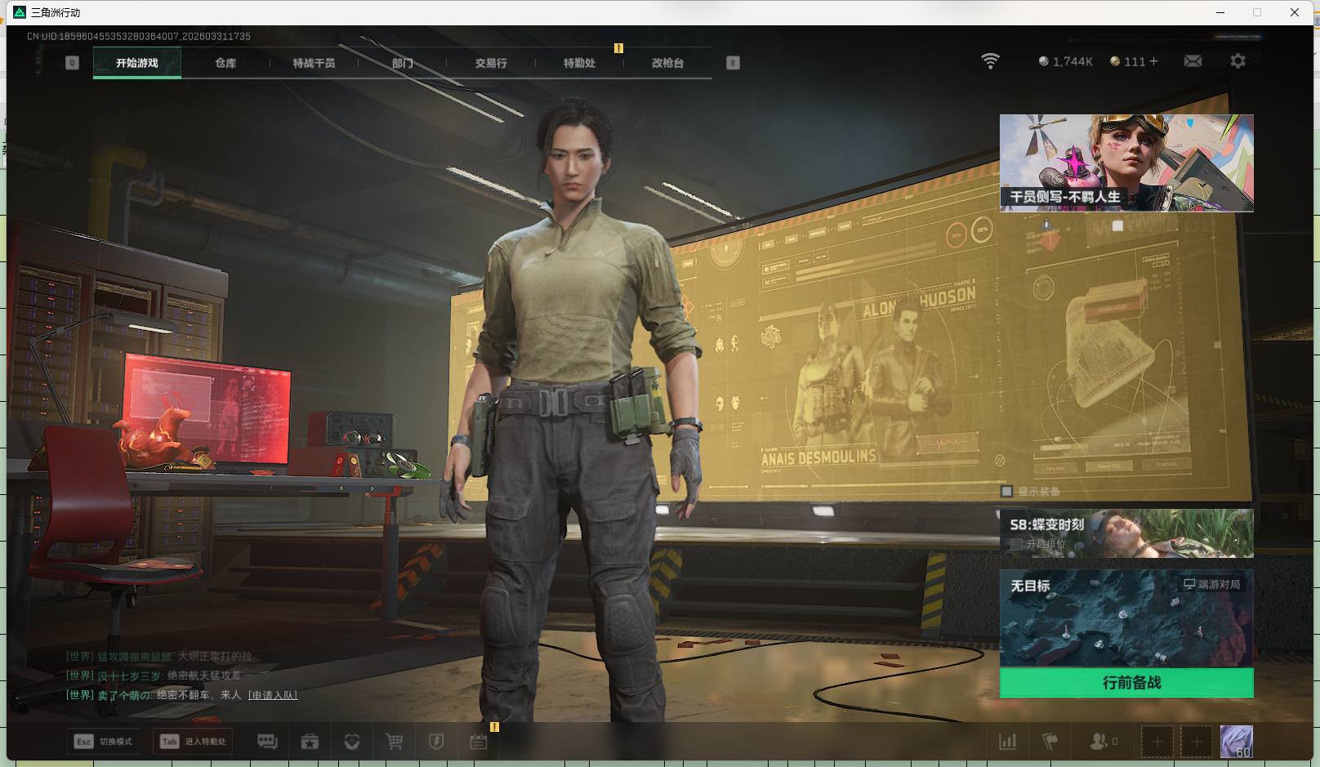Viewport: 1320px width, 767px height.
Task: Toggle the 显示装备 checkbox
Action: pyautogui.click(x=1007, y=491)
